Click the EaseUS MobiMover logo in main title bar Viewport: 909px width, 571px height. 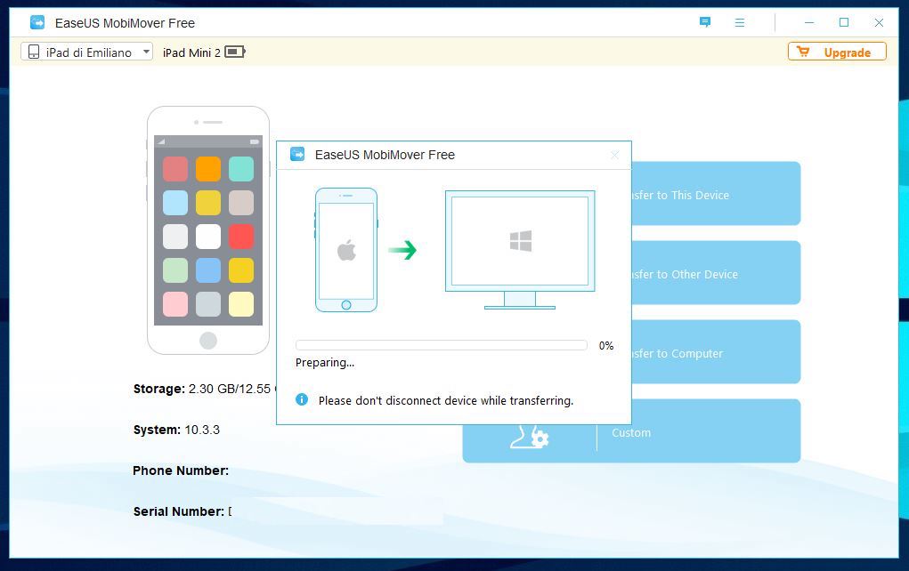click(37, 22)
